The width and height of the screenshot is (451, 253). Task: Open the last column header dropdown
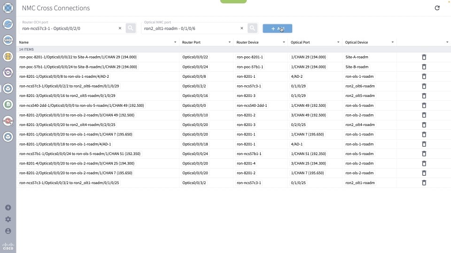click(447, 42)
